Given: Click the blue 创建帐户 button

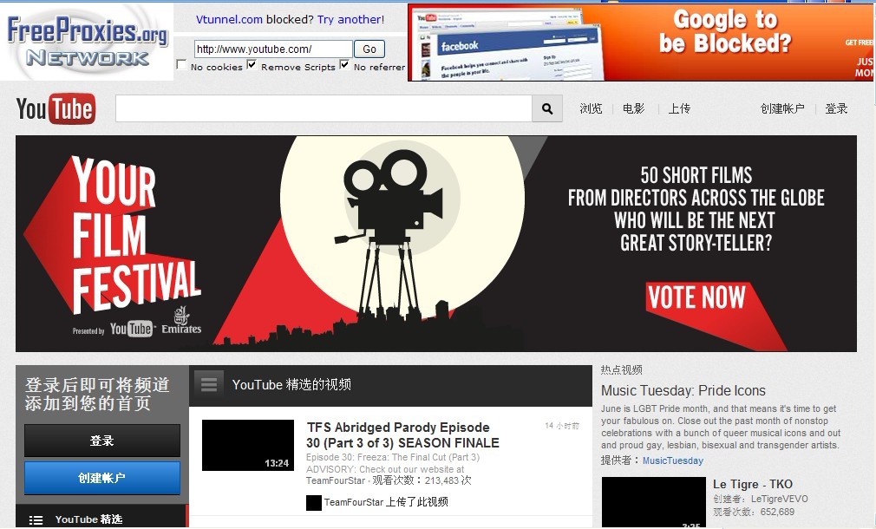Looking at the screenshot, I should point(102,478).
